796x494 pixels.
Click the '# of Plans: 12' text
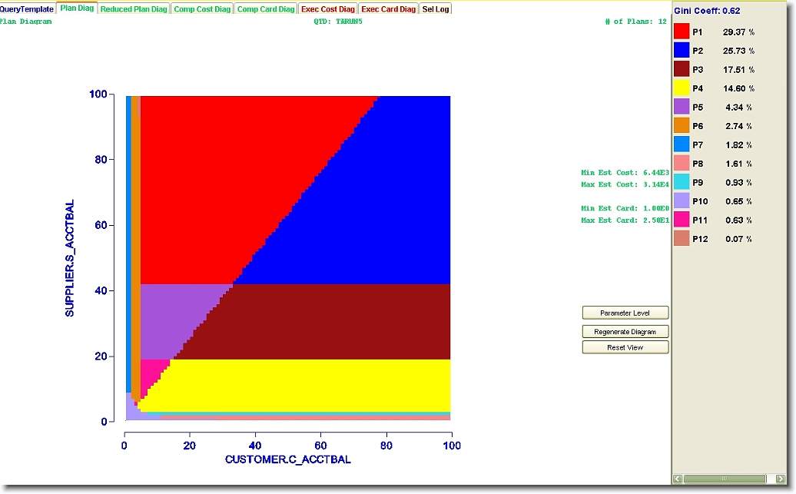pyautogui.click(x=635, y=22)
